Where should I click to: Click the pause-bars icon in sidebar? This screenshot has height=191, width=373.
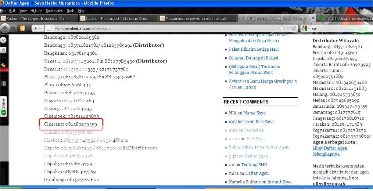click(x=3, y=83)
